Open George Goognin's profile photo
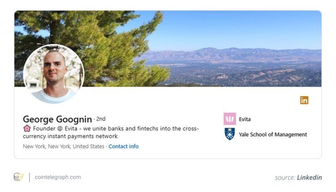 (54, 74)
